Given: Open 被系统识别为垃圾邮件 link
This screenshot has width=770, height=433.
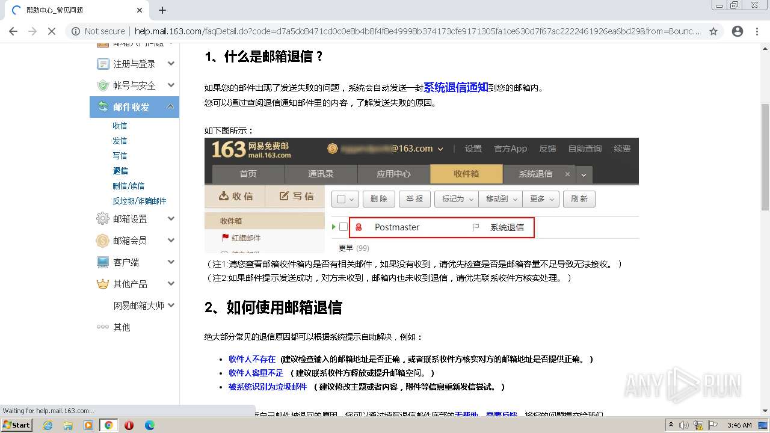Looking at the screenshot, I should (268, 387).
